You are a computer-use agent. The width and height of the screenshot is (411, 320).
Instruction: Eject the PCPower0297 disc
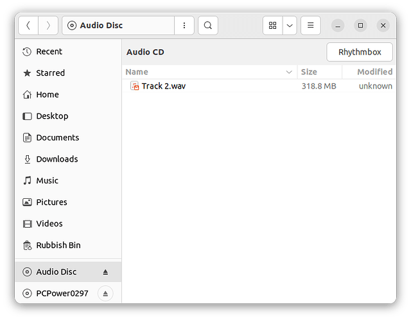[x=105, y=294]
